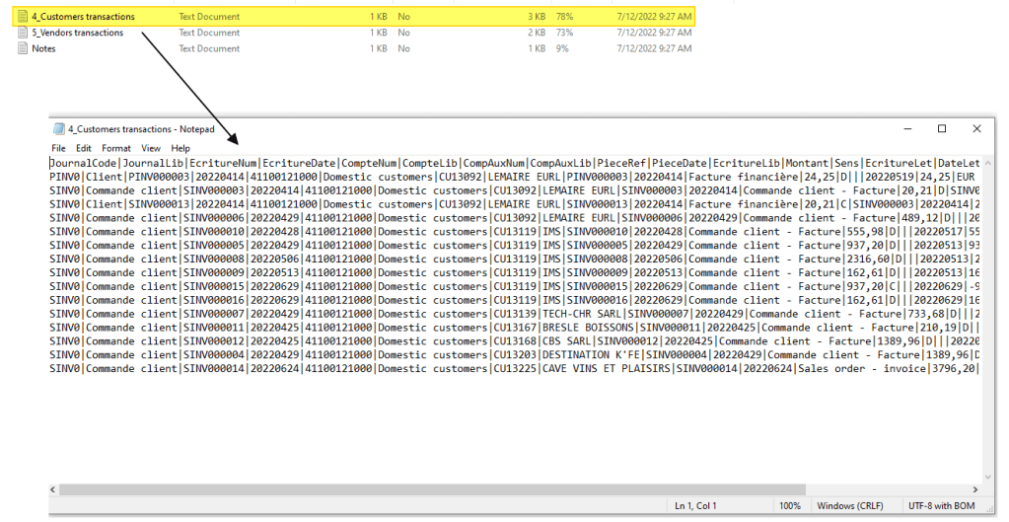Open the View menu
Image resolution: width=1009 pixels, height=522 pixels.
pyautogui.click(x=150, y=148)
